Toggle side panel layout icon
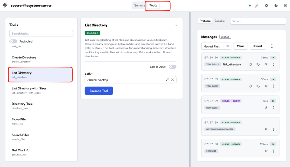Image resolution: width=290 pixels, height=167 pixels. click(x=286, y=6)
